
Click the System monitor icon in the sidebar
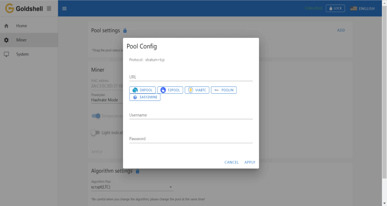coord(6,54)
